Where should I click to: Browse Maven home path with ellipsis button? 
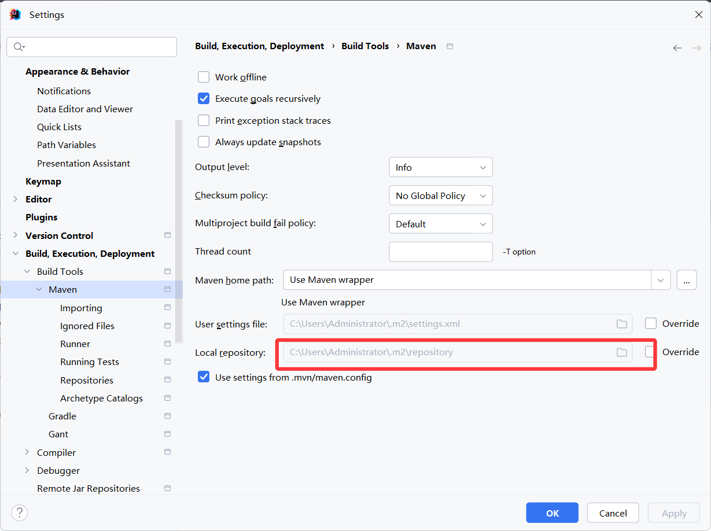[686, 280]
